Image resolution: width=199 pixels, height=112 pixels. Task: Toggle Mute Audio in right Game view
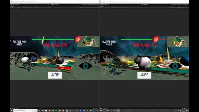tap(179, 8)
